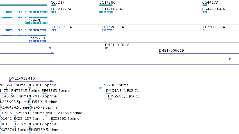Select the CG5217-PA protein feature
239x134 pixels.
(54, 30)
